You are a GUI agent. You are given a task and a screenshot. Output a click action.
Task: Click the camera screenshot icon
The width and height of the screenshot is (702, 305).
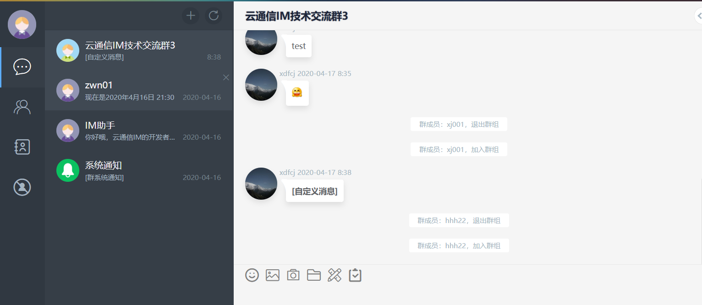(x=293, y=275)
